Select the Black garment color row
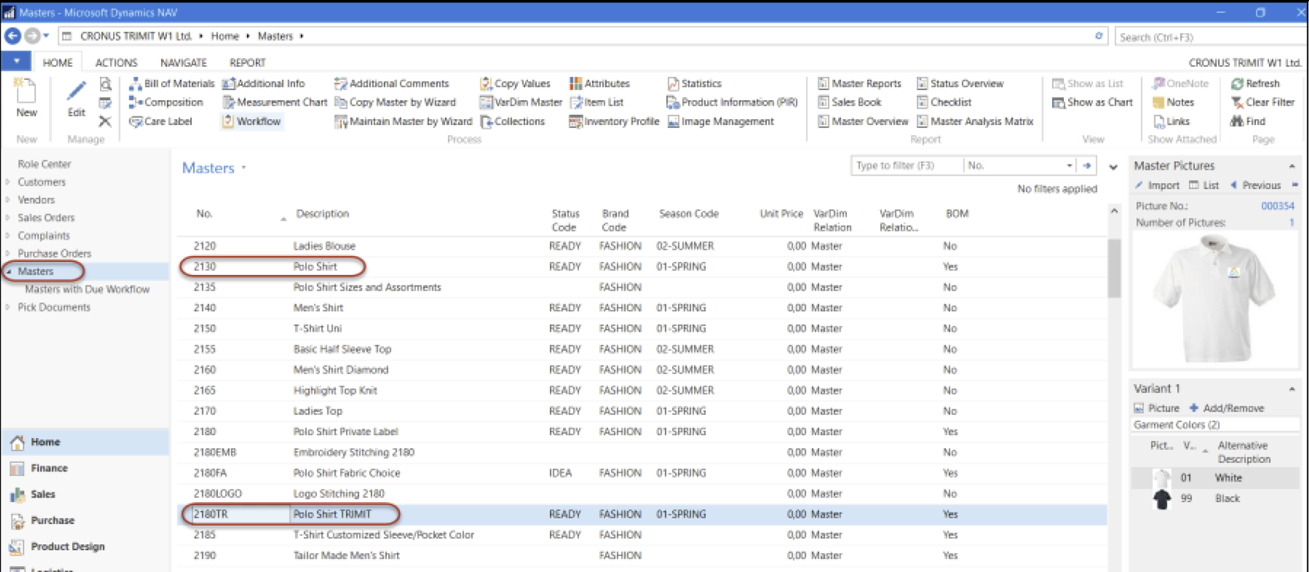 pyautogui.click(x=1215, y=499)
